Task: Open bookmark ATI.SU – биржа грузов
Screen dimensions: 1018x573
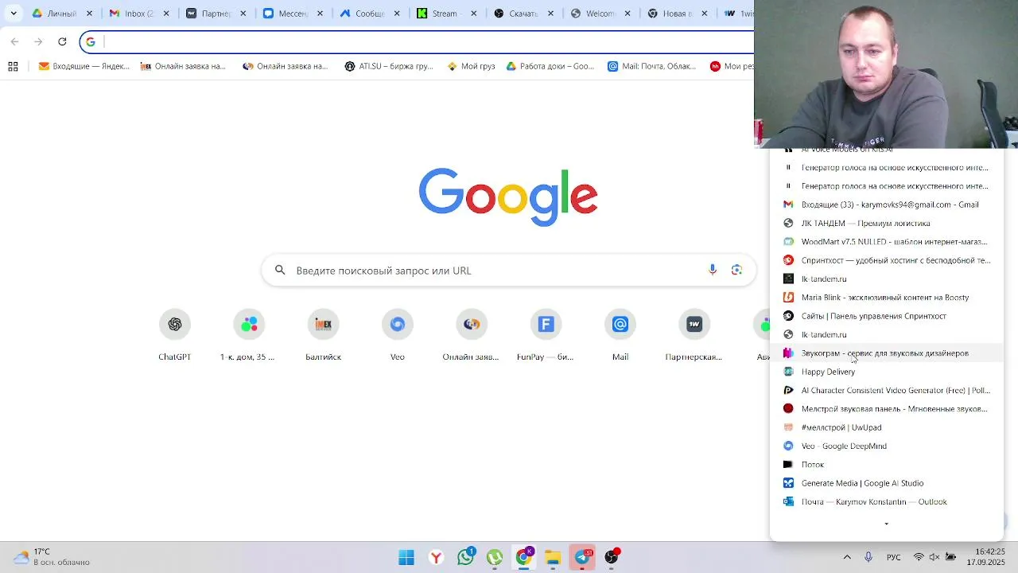Action: coord(389,67)
